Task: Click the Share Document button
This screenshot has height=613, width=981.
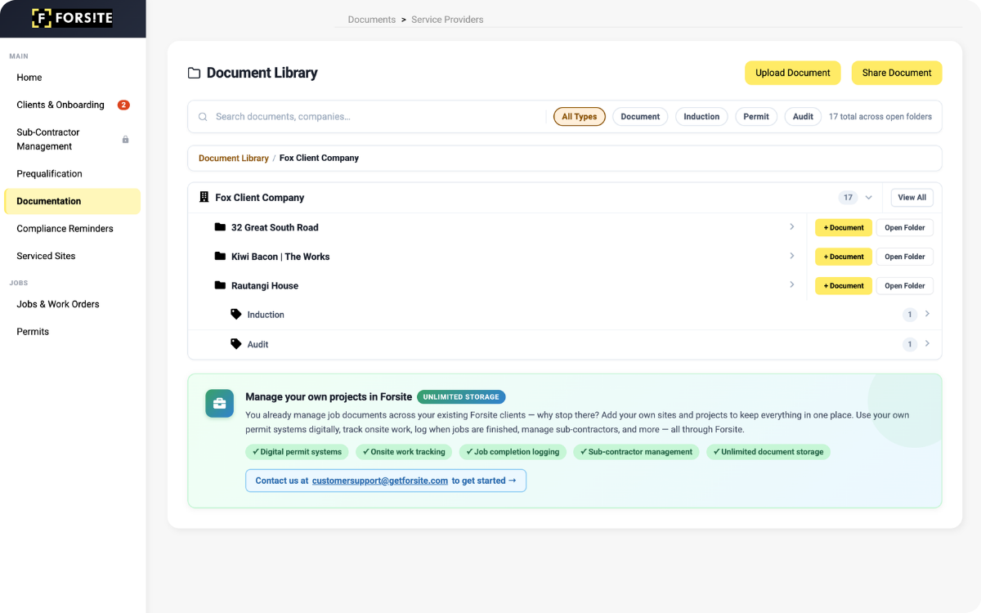Action: point(897,73)
